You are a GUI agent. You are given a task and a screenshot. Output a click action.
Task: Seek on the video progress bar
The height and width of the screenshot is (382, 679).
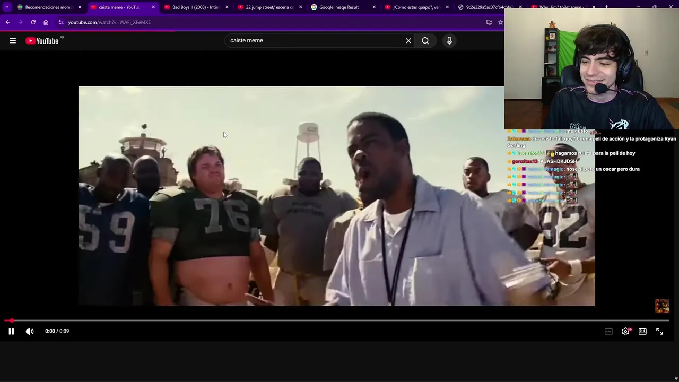337,320
